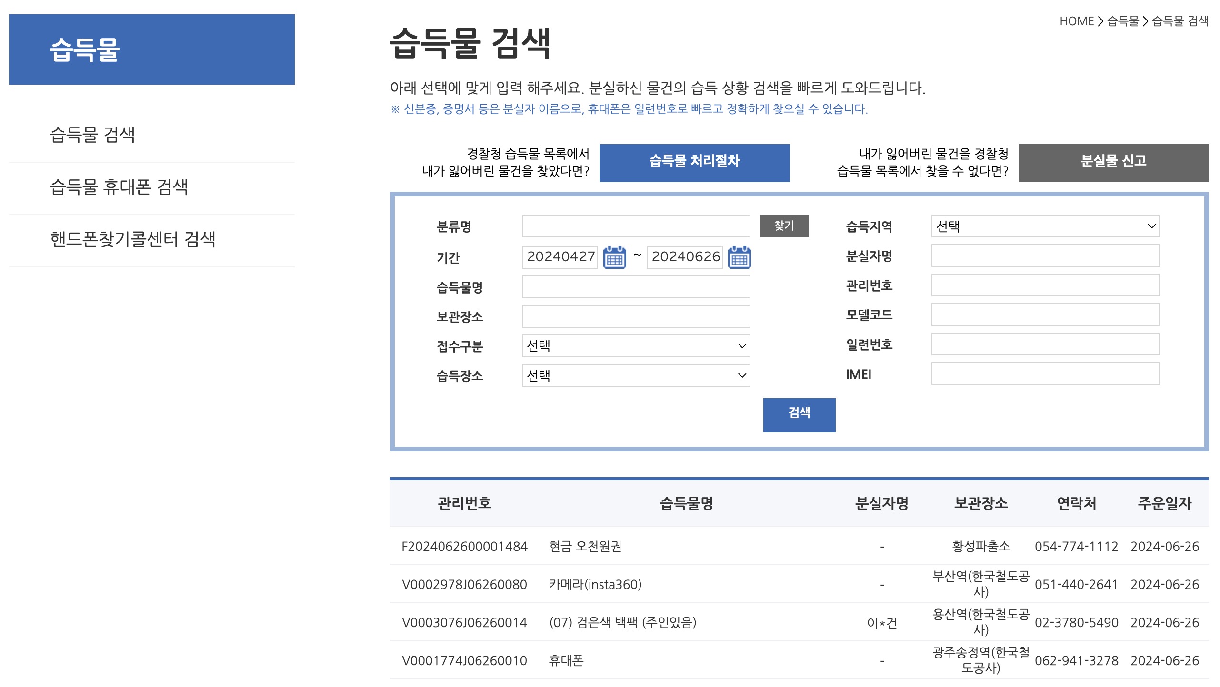The height and width of the screenshot is (687, 1220).
Task: Open result F2024062600001484 현금 오천원권
Action: [x=585, y=546]
